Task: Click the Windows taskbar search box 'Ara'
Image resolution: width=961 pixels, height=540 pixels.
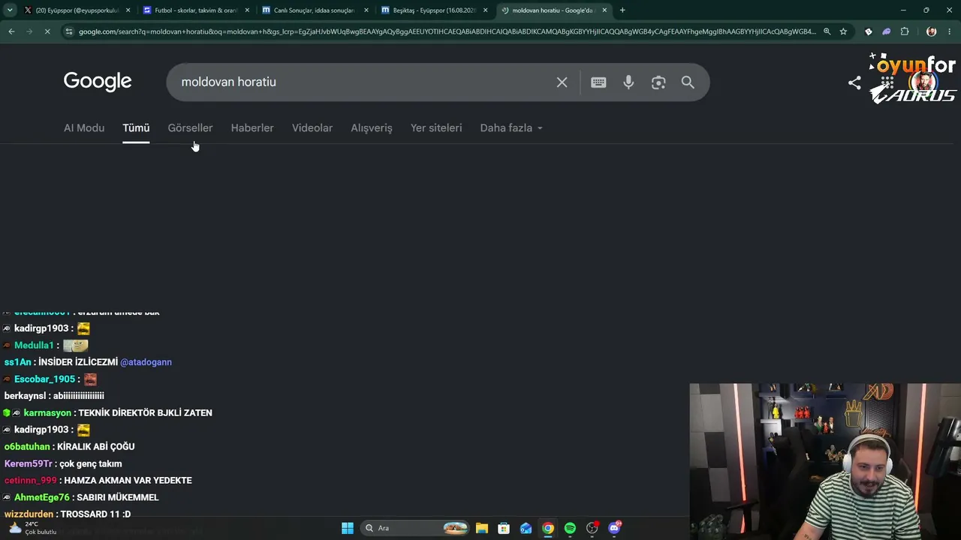Action: click(x=414, y=528)
